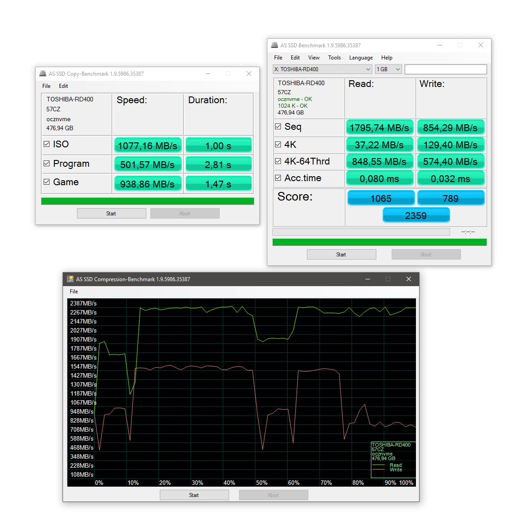Close the AS SSD Compression-Benchmark window
The image size is (510, 520).
(409, 279)
